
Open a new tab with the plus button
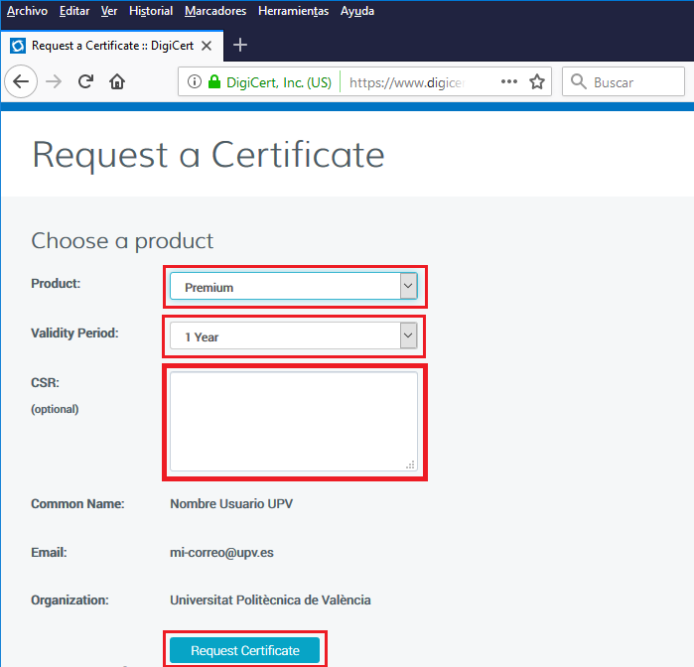(239, 46)
